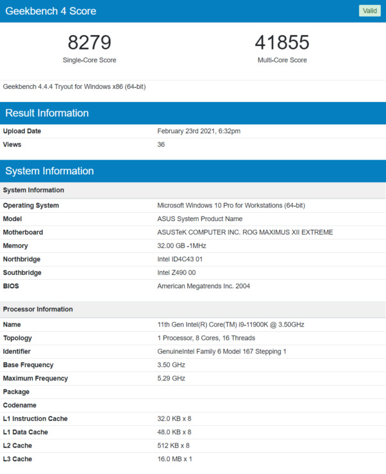Select the single-core score 8279
Viewport: 386px width, 474px height.
click(90, 42)
